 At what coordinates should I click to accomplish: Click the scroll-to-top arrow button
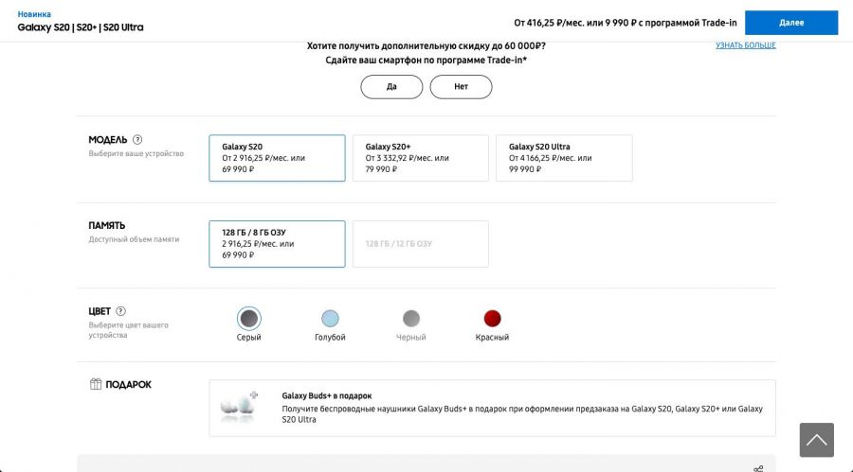(x=817, y=440)
